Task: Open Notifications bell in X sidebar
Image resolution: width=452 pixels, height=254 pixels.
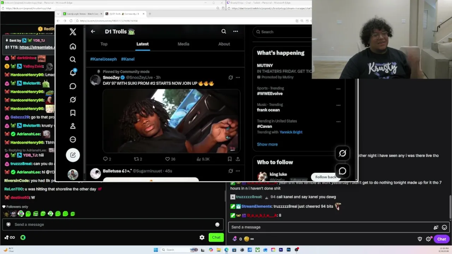Action: [73, 73]
